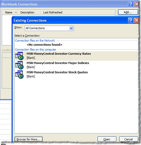Select the MSN MoneyCentral Currency Rates connection icon
Image resolution: width=141 pixels, height=145 pixels.
[19, 56]
